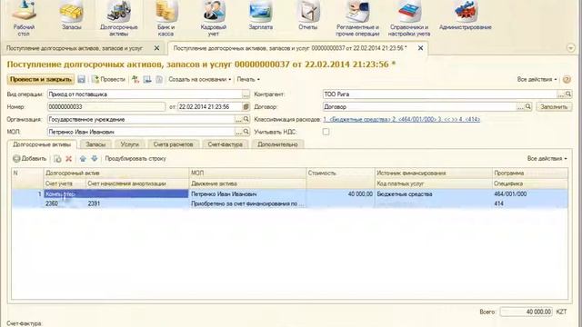Click the document structure icon after Дт/Кт
Viewport: 582px width, 327px height.
[147, 79]
